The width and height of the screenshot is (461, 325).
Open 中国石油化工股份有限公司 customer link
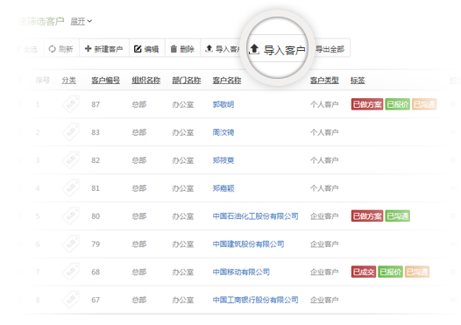[256, 216]
